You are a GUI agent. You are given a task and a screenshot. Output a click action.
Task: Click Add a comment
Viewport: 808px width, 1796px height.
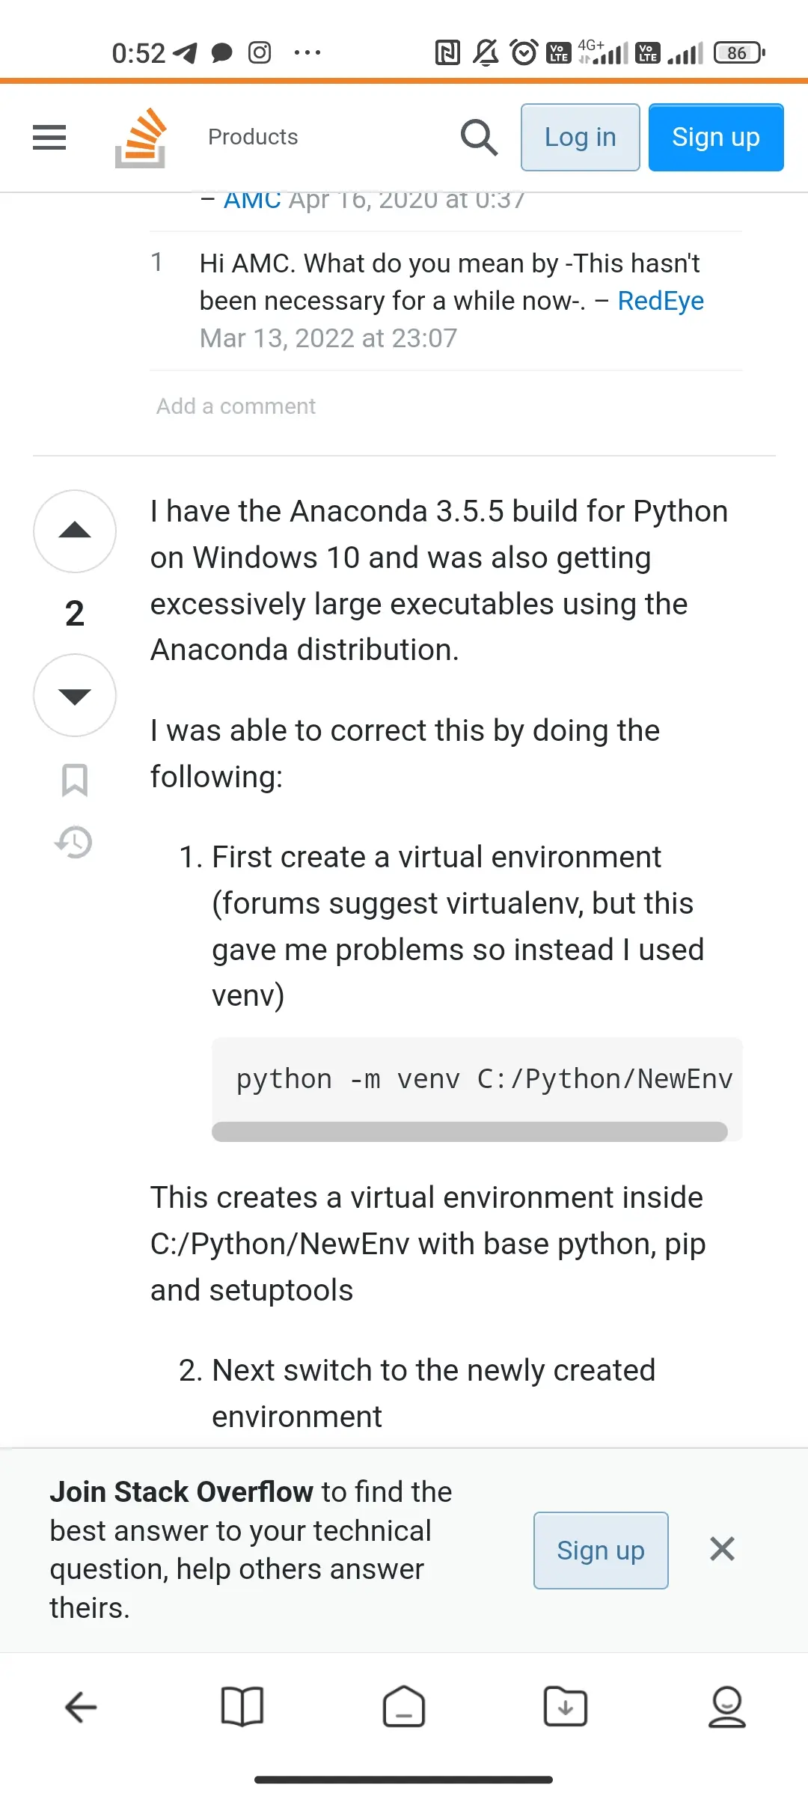[236, 406]
